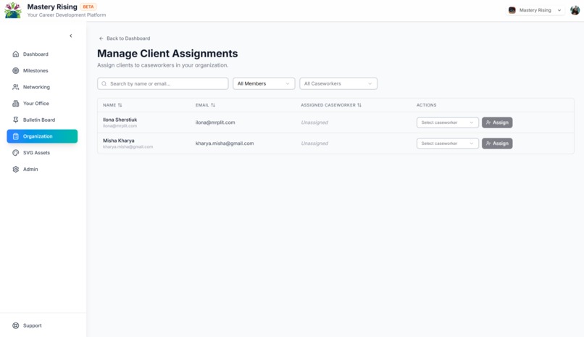Click the search magnifier icon
Screen dimensions: 584x337
pyautogui.click(x=104, y=84)
